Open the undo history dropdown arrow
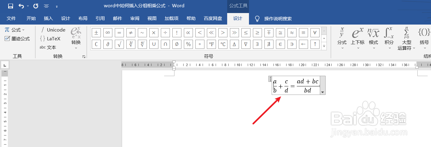This screenshot has height=147, width=431. point(28,6)
